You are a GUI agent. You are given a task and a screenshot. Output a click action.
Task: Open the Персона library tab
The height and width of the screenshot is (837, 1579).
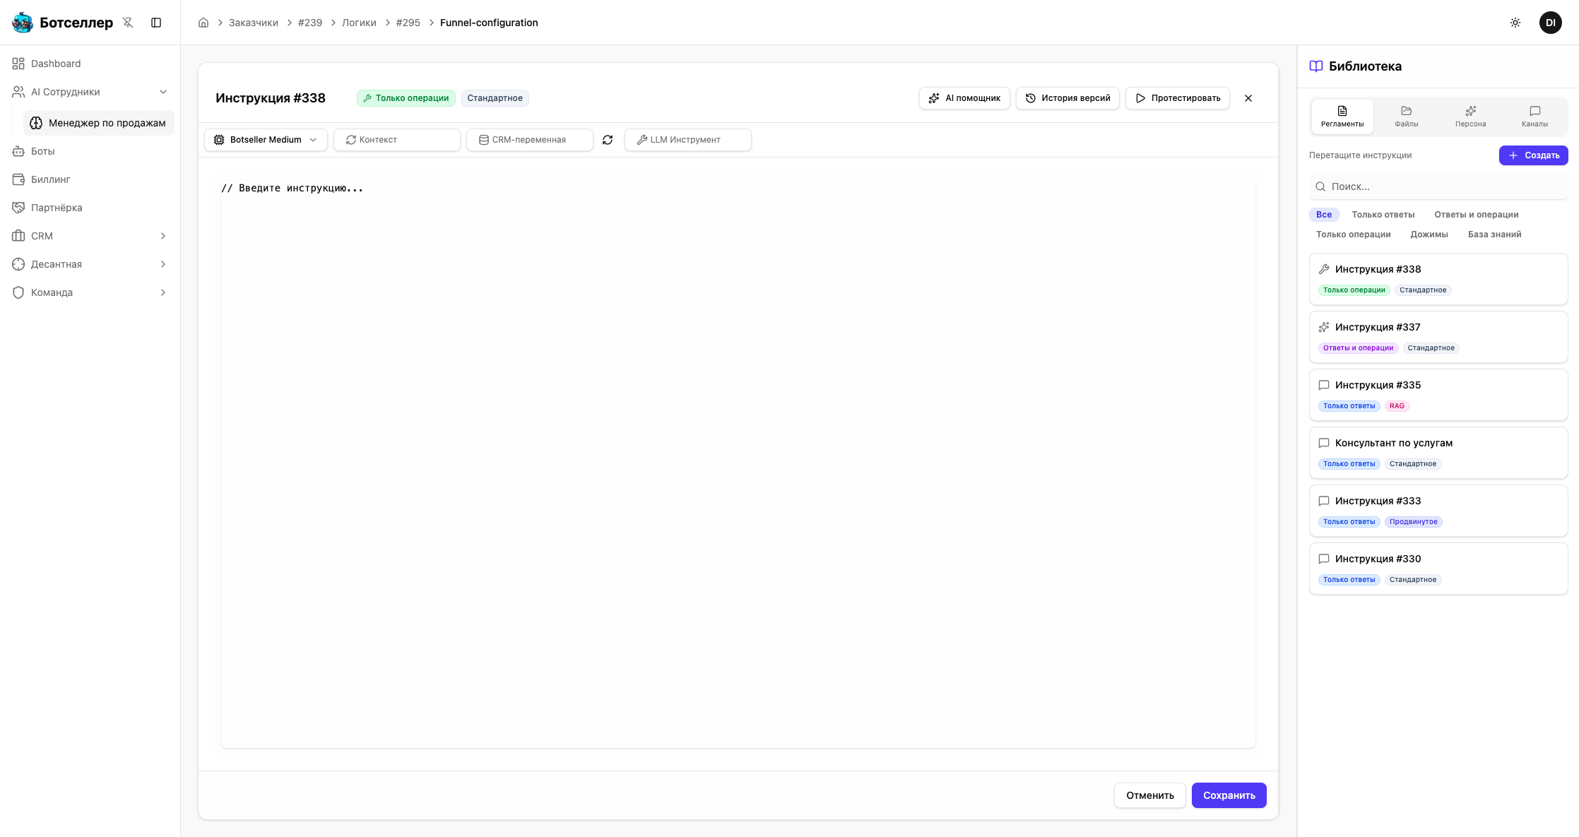point(1470,117)
